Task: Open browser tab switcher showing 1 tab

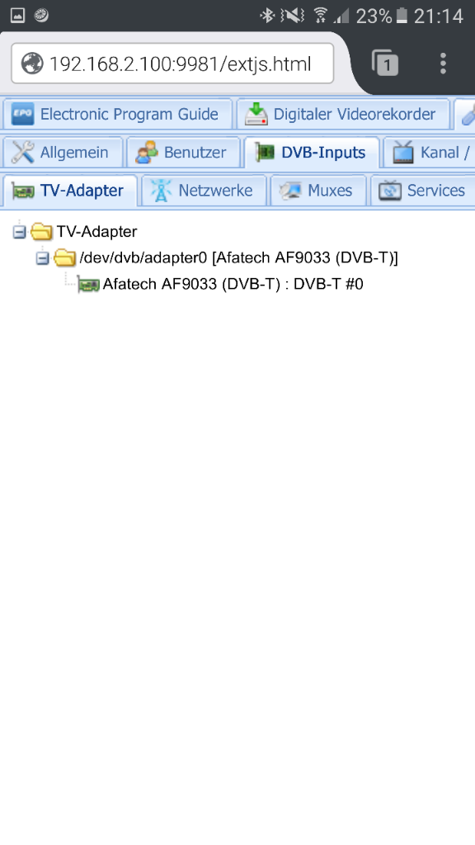Action: point(384,63)
